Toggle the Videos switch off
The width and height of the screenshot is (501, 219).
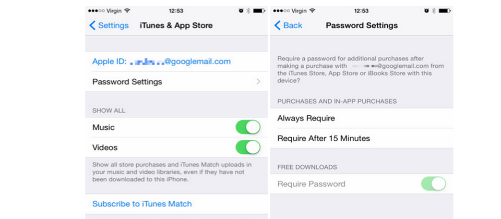(x=248, y=148)
